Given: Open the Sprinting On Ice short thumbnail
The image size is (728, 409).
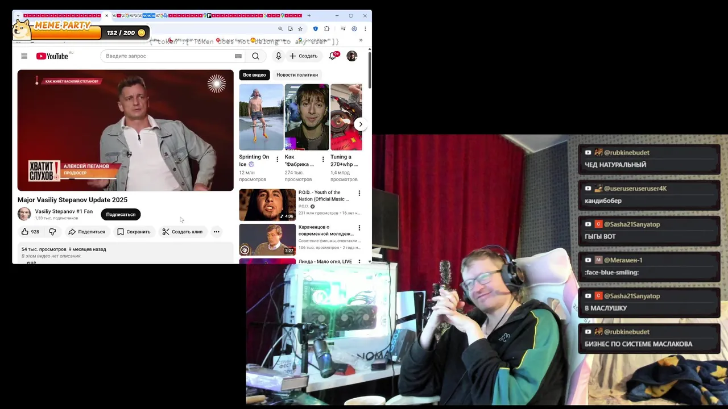Looking at the screenshot, I should click(261, 117).
